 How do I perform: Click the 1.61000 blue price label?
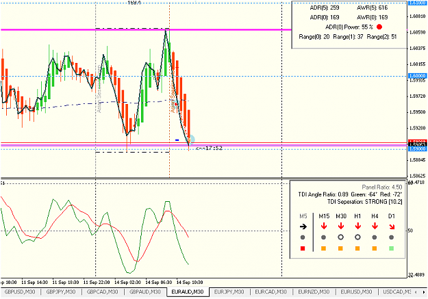point(417,3)
